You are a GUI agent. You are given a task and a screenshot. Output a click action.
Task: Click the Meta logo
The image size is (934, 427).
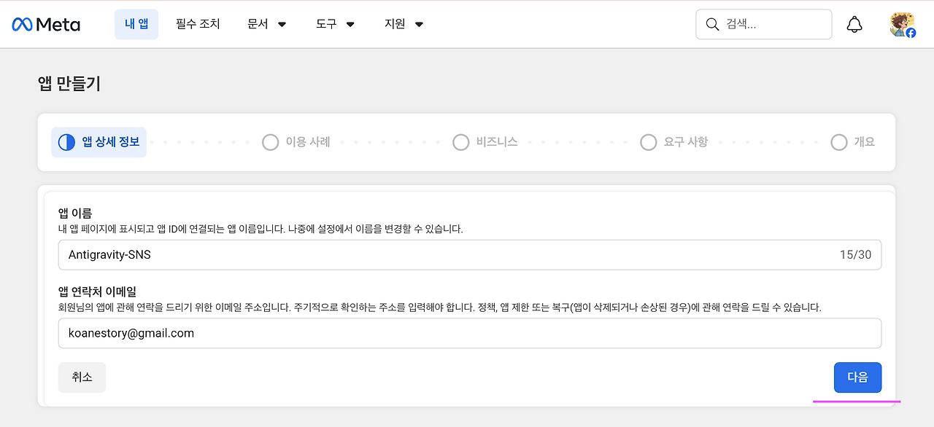tap(46, 24)
